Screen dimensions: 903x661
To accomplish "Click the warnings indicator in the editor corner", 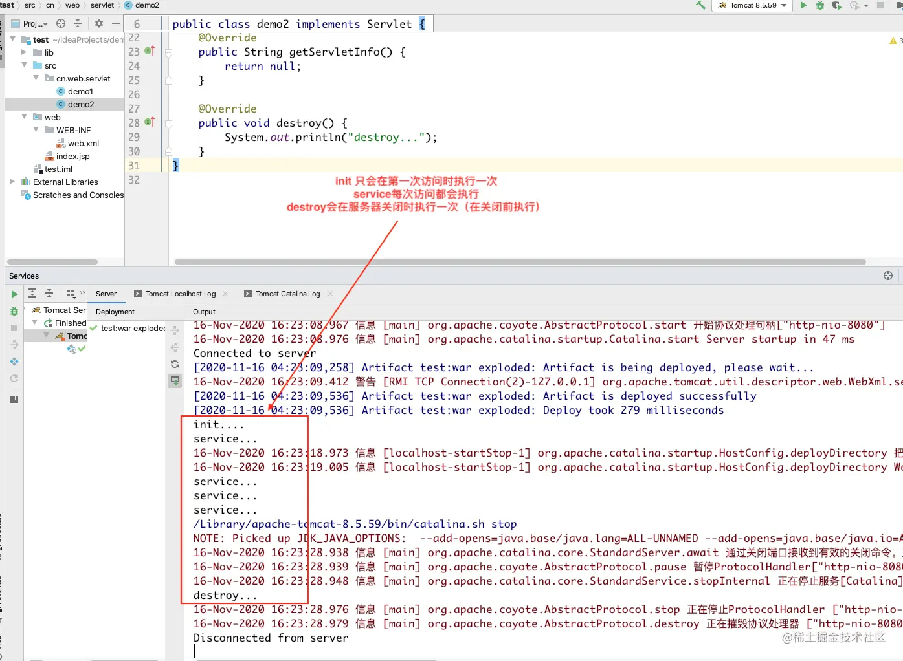I will coord(895,41).
